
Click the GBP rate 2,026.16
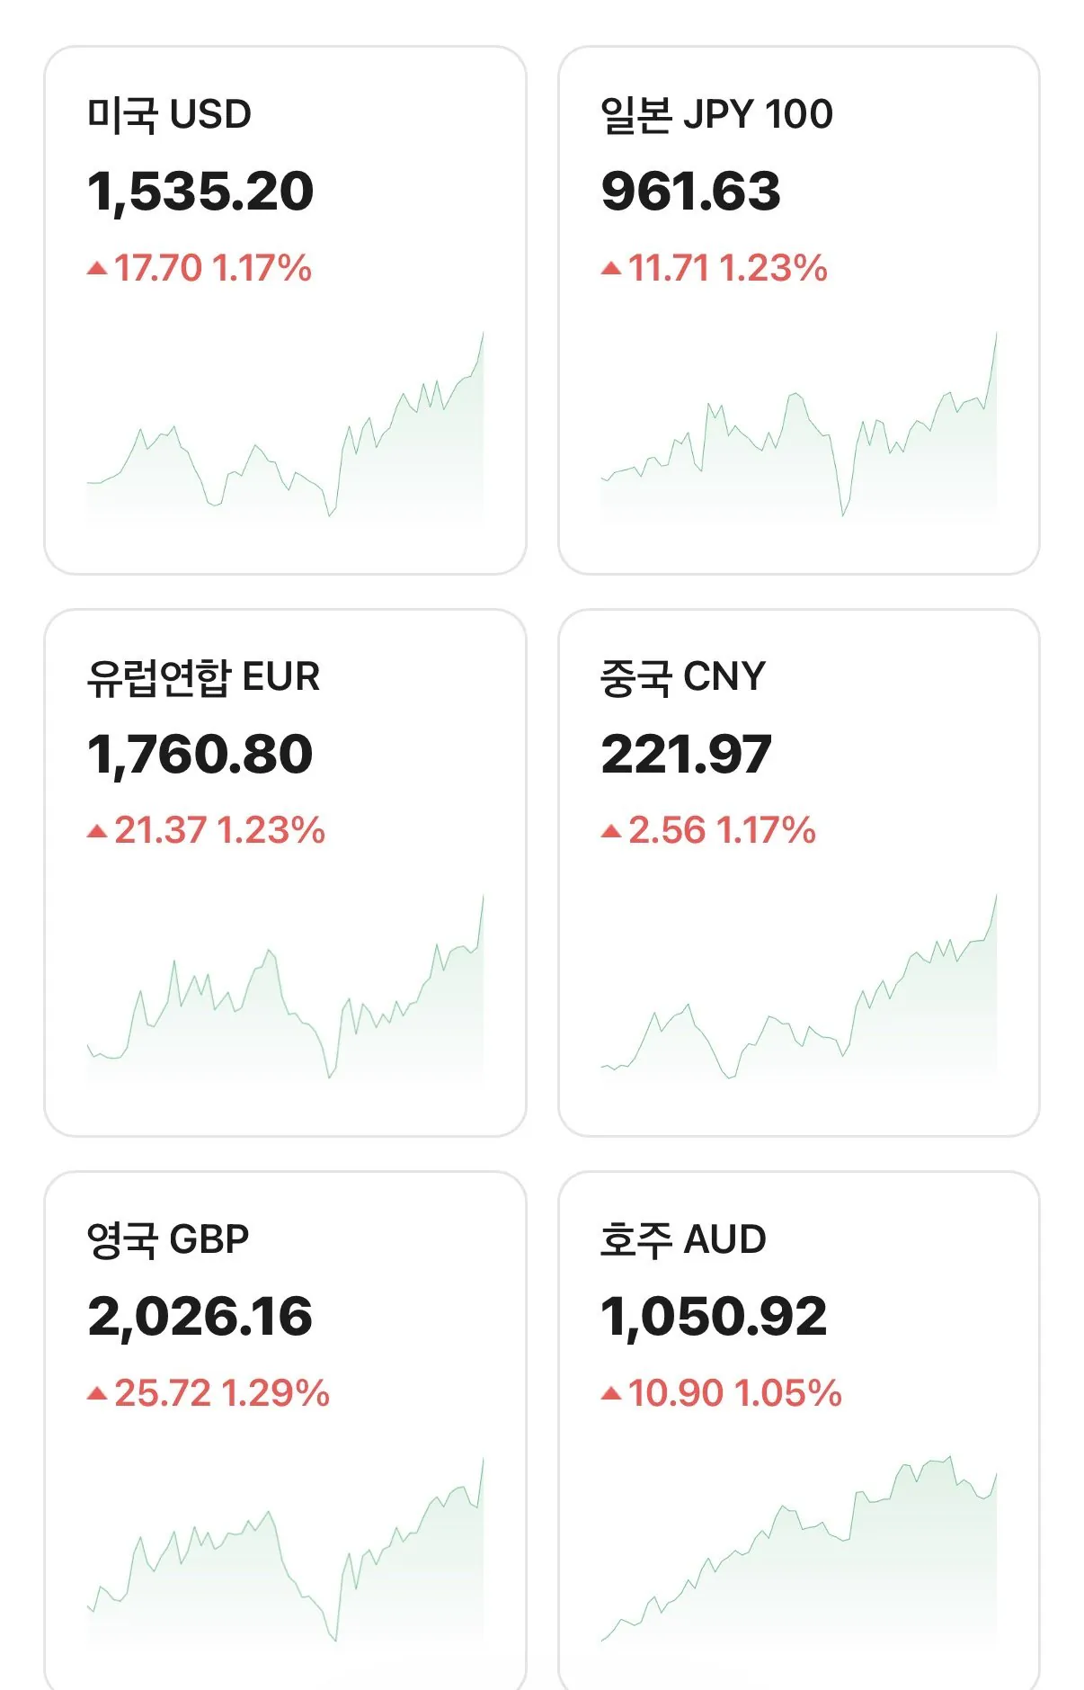[x=200, y=1317]
